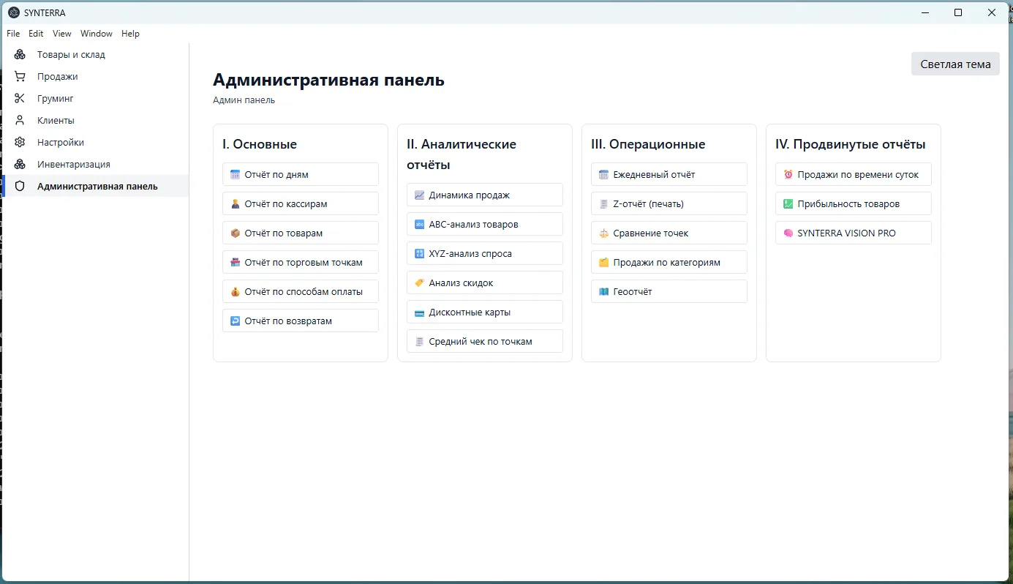Click the IV. Продвинутые отчёты heading

pyautogui.click(x=851, y=144)
